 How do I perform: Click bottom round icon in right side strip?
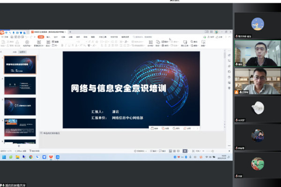(x=229, y=88)
